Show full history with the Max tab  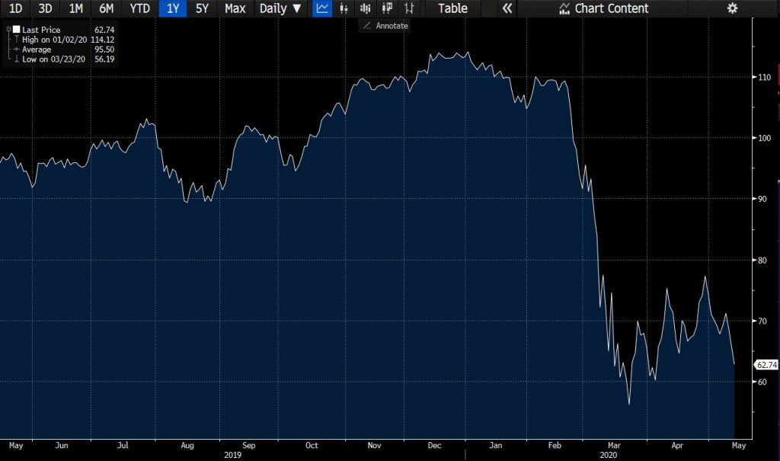[235, 8]
